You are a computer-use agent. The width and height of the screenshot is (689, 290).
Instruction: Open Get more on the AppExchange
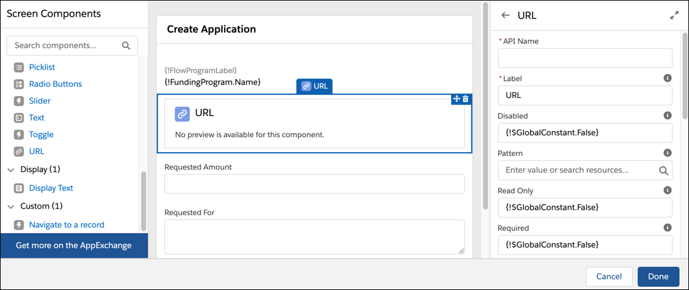[74, 245]
